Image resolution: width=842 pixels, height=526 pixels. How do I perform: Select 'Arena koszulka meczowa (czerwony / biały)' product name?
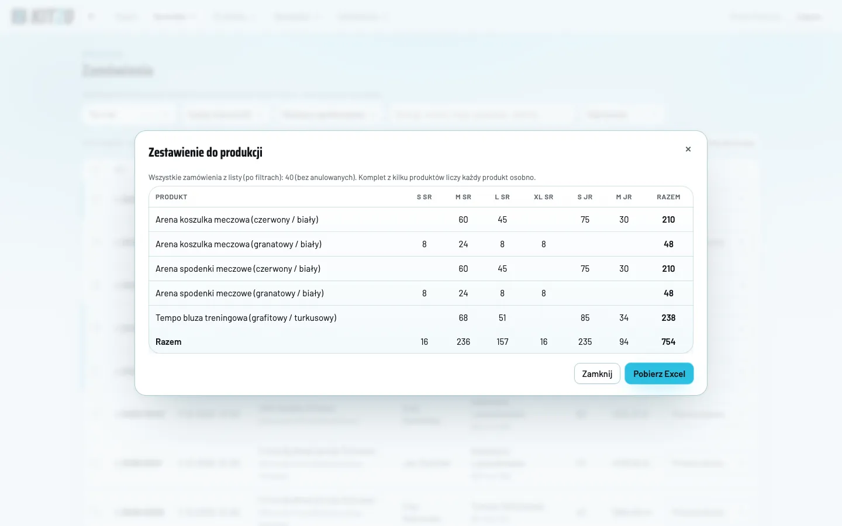point(237,220)
